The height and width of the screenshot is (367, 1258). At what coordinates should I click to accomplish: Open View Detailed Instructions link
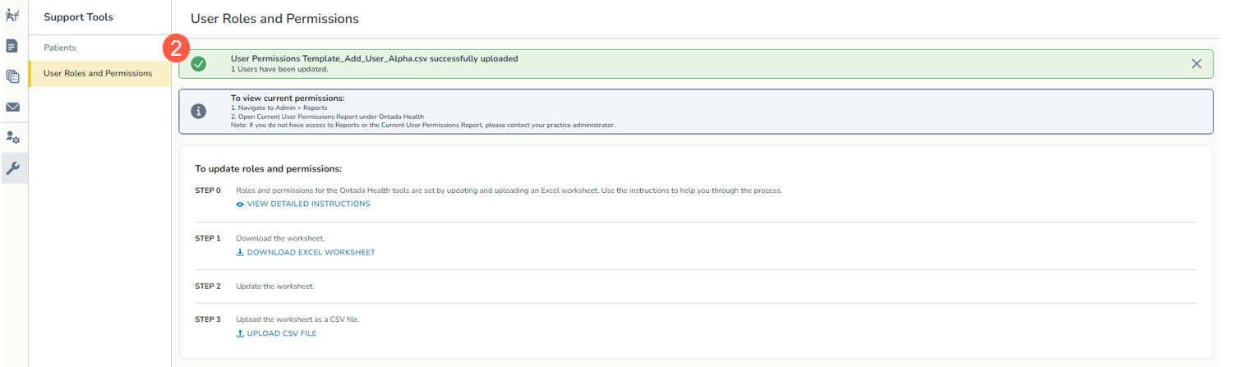[308, 204]
